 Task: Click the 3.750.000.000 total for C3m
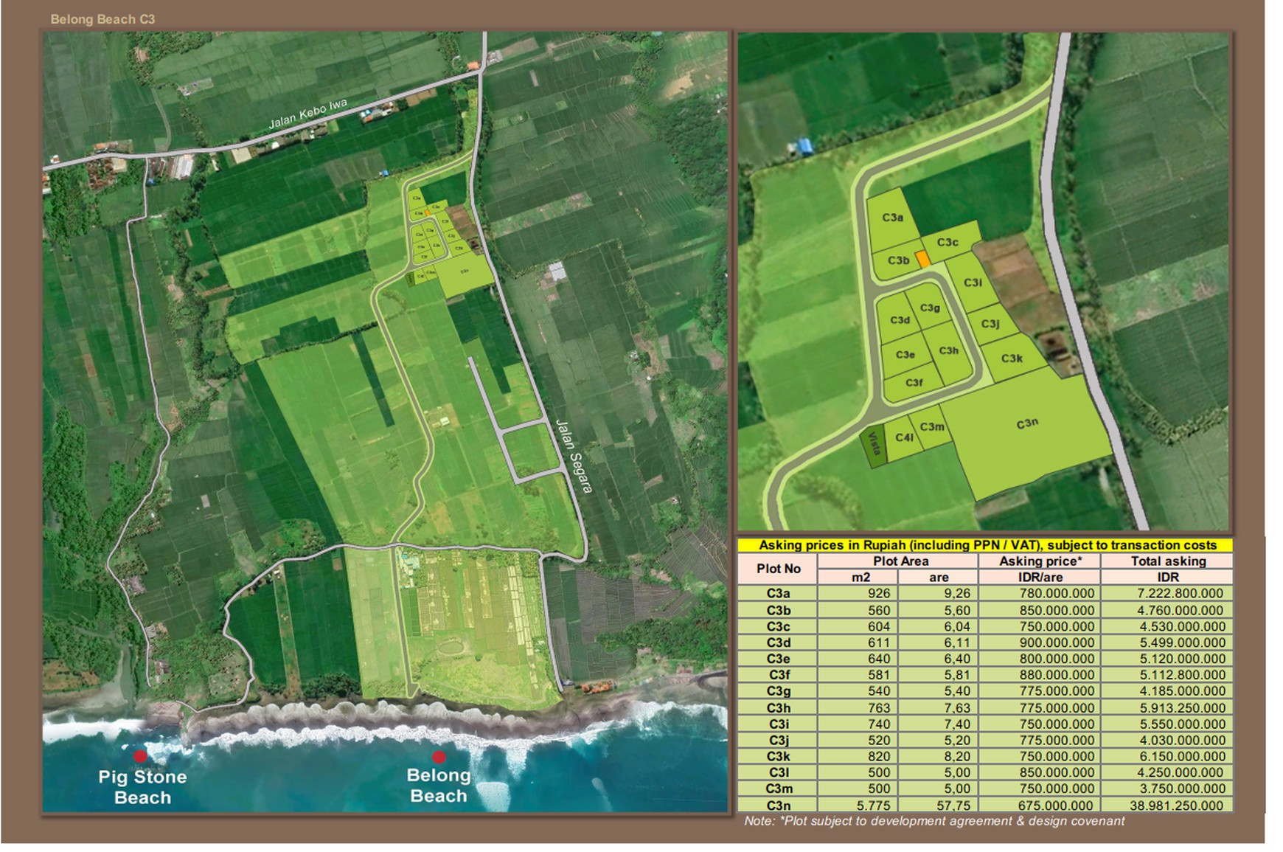click(x=1181, y=789)
